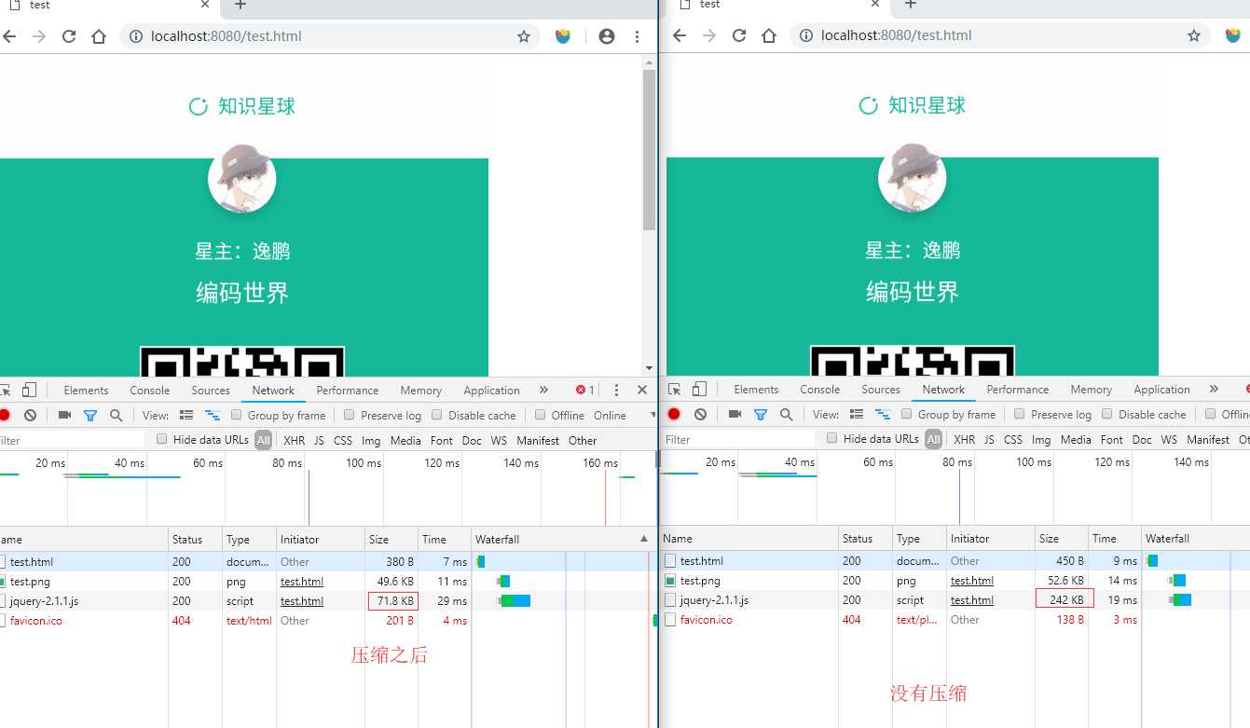Go to home page in left browser window
The width and height of the screenshot is (1250, 728).
pos(99,36)
